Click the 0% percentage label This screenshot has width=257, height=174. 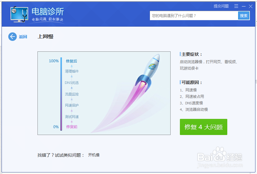click(x=56, y=127)
